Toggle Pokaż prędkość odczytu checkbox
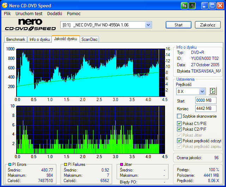 click(179, 141)
